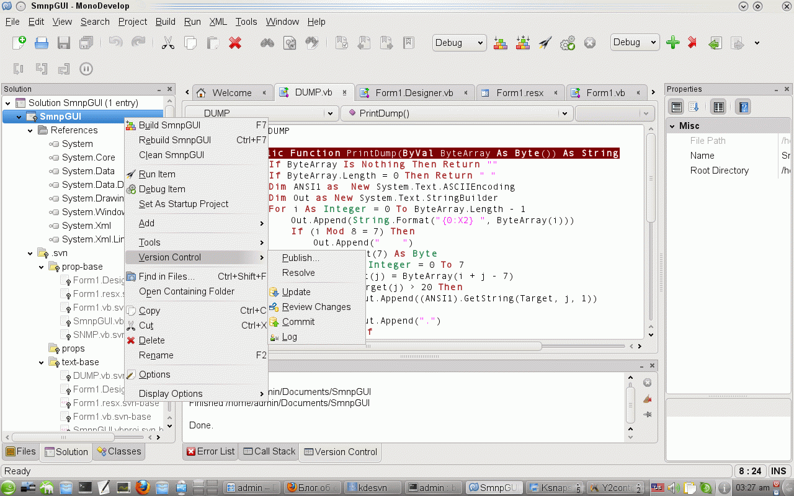Viewport: 794px width, 496px height.
Task: Open the first Debug configuration dropdown
Action: [x=459, y=43]
